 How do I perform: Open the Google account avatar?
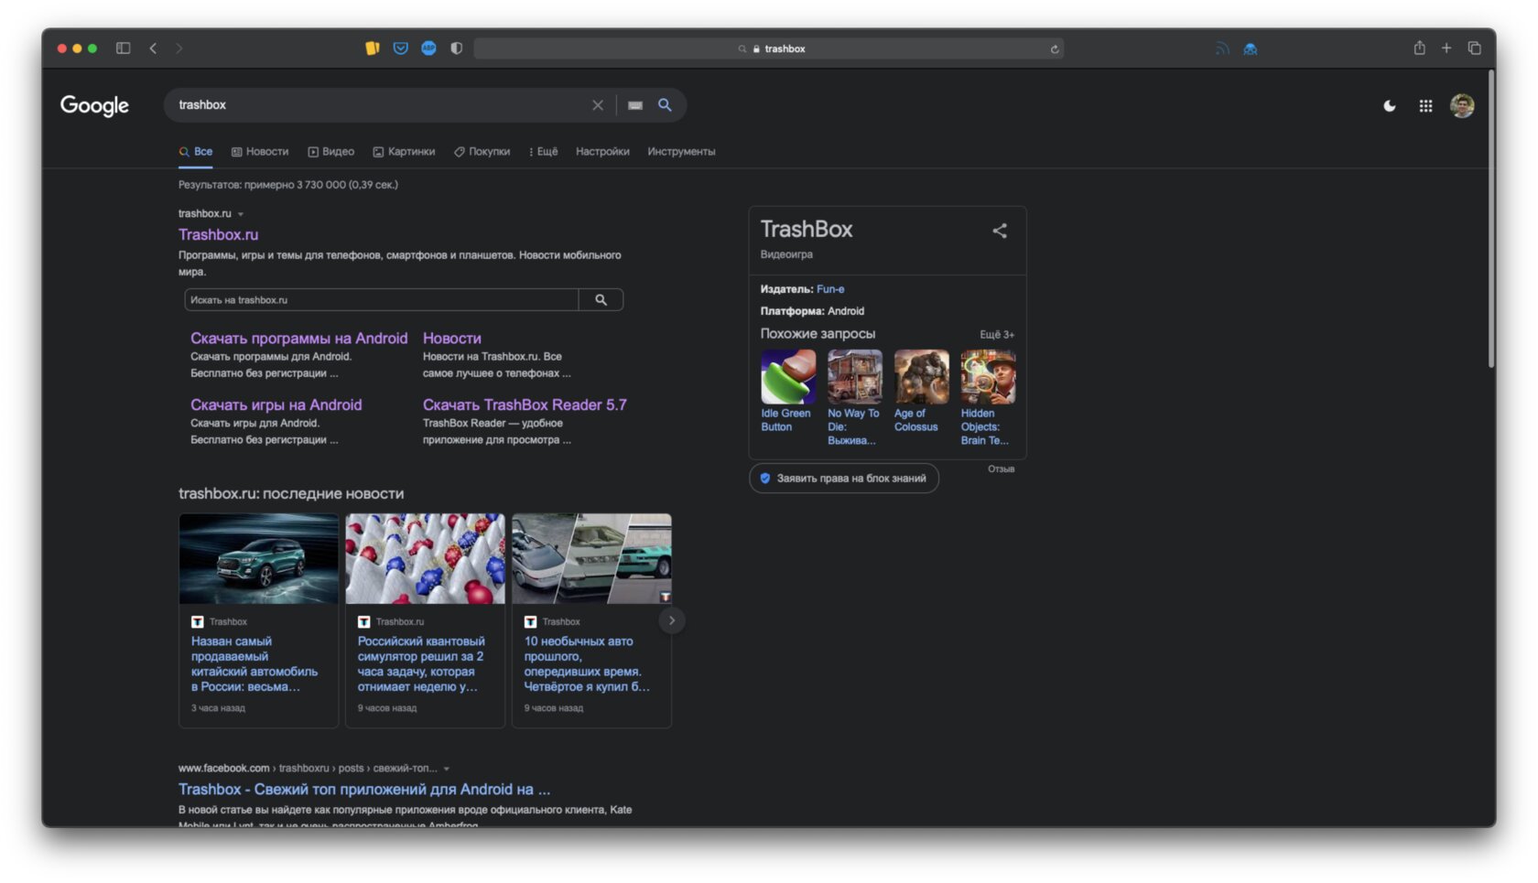click(1462, 106)
